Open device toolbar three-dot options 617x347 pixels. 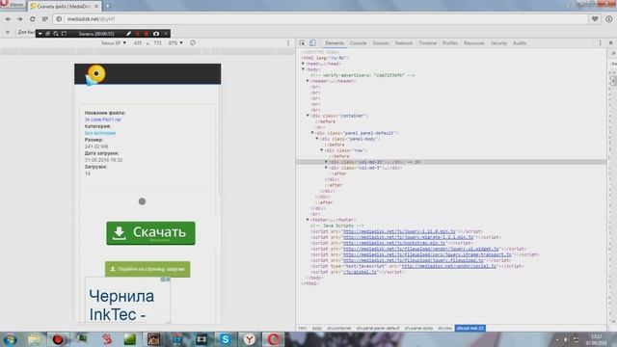288,42
